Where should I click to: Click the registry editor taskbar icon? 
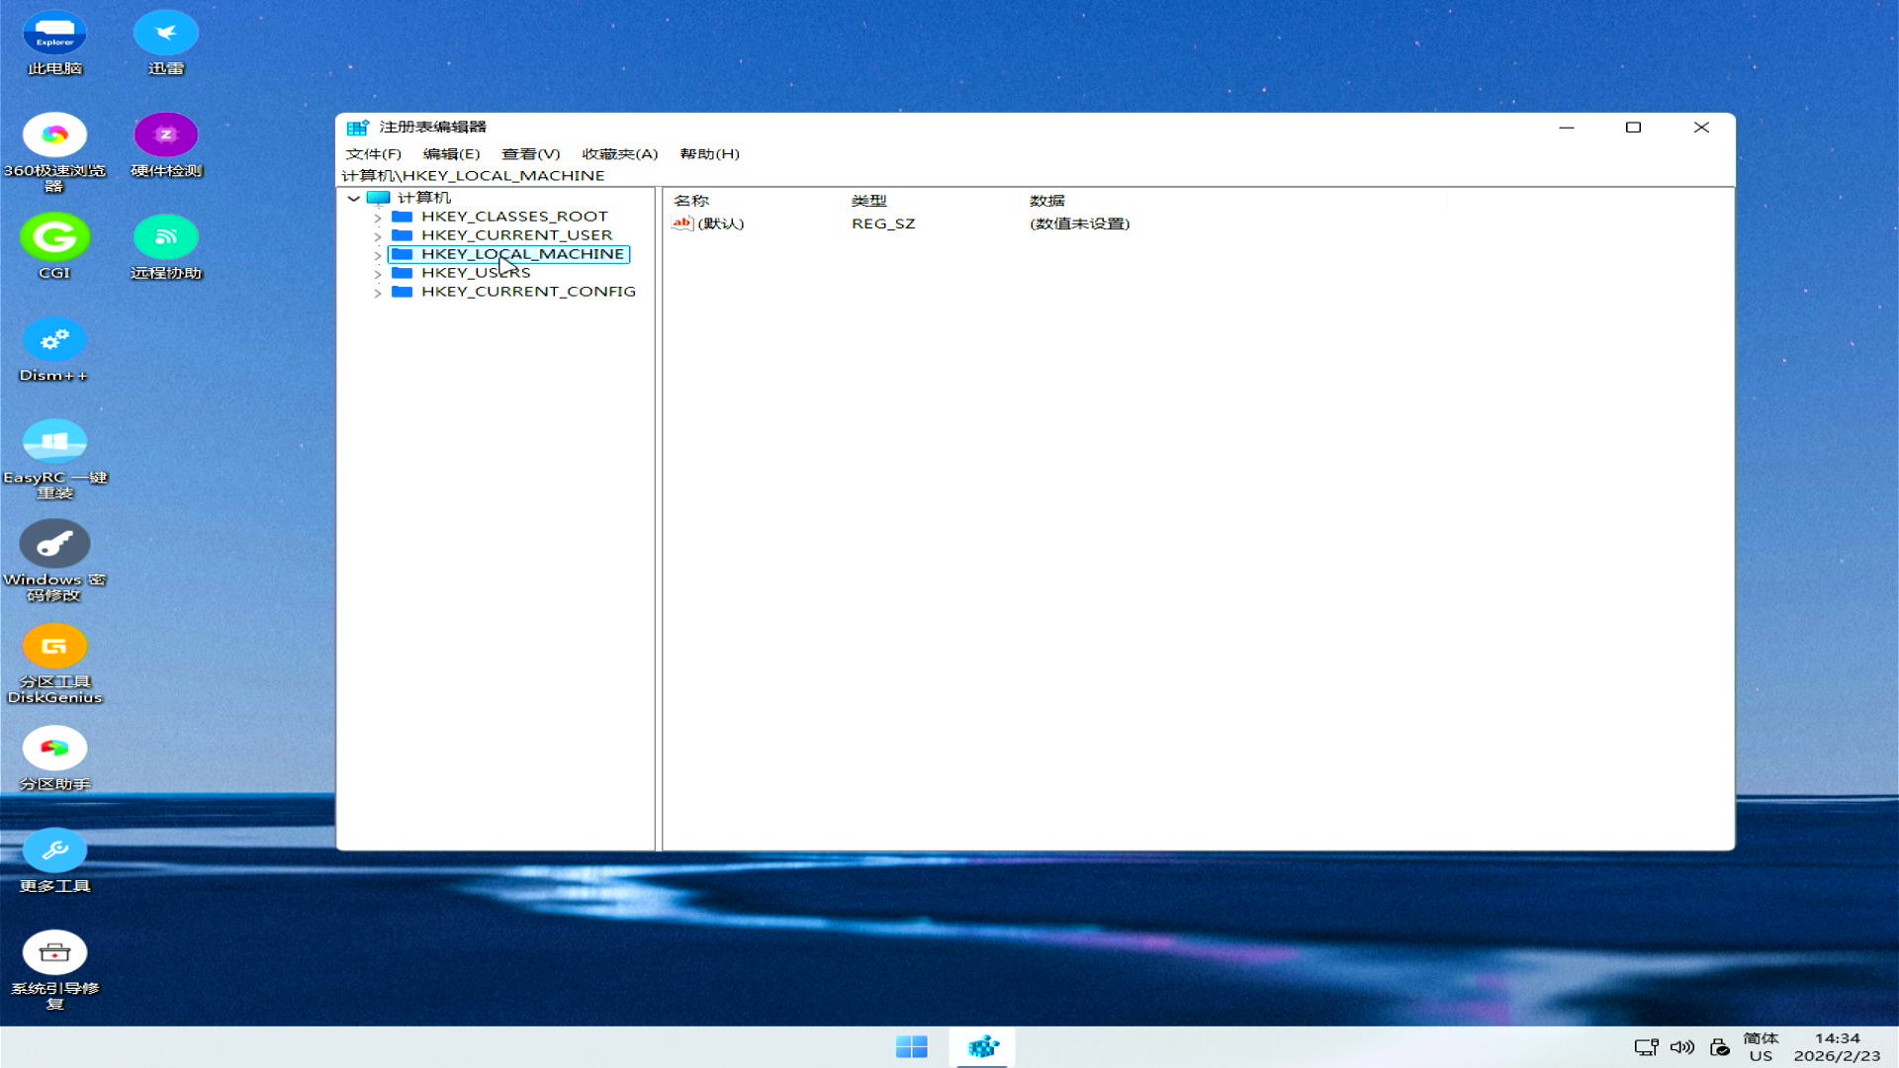(x=982, y=1046)
